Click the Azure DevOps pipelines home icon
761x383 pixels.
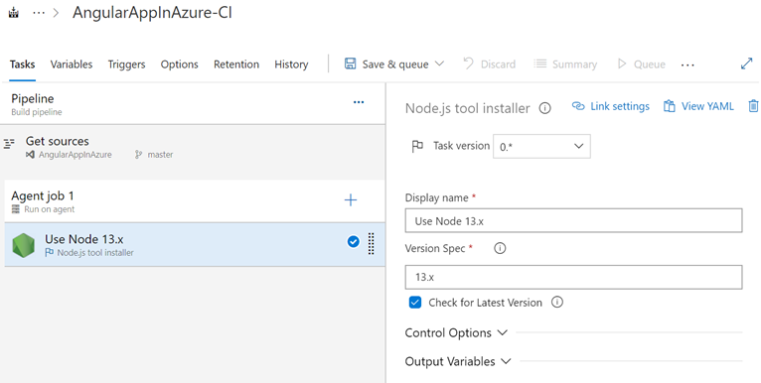[x=14, y=13]
